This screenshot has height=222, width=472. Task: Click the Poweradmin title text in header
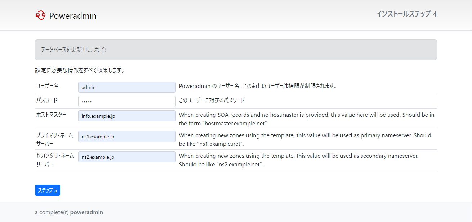point(73,16)
